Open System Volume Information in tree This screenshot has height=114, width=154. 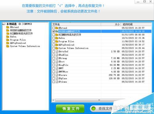click(x=25, y=46)
